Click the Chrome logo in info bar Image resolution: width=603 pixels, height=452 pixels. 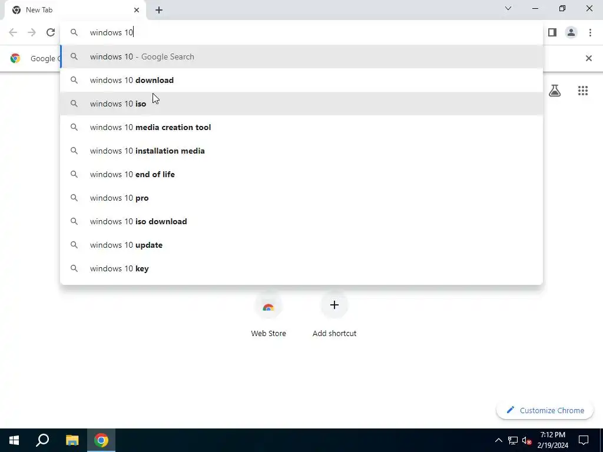(x=15, y=58)
